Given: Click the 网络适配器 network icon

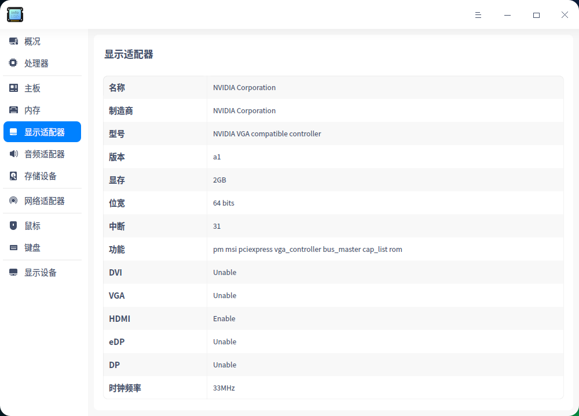Looking at the screenshot, I should [x=14, y=201].
